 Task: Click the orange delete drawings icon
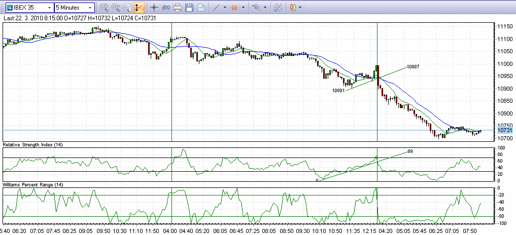coord(234,8)
